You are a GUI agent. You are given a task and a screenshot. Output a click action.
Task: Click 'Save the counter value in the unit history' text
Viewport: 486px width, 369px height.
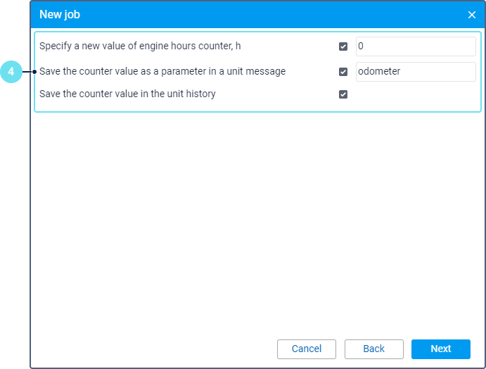[x=127, y=94]
